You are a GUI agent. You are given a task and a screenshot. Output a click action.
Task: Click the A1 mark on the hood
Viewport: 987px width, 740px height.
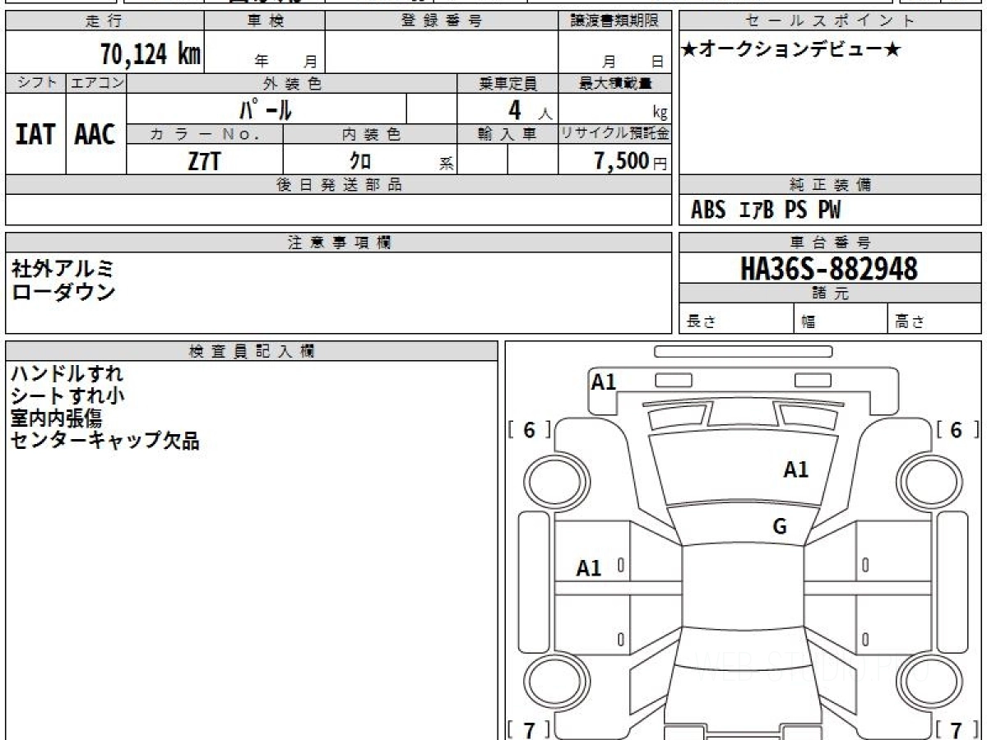tap(795, 470)
